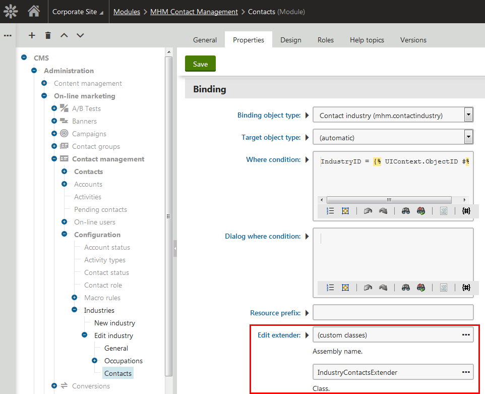
Task: Expand the Macro rules node
Action: coord(74,298)
